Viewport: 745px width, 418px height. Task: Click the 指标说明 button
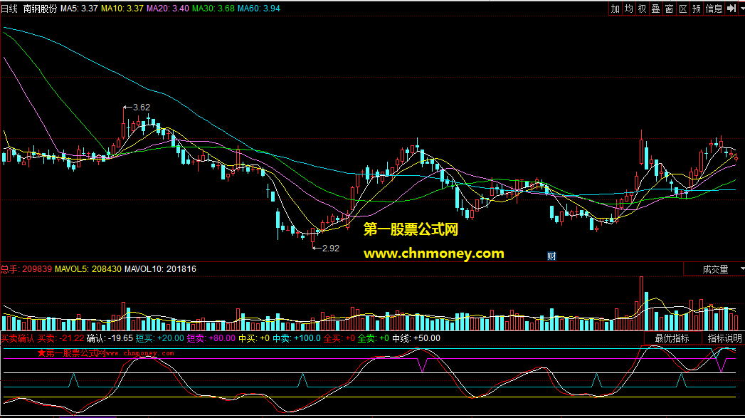click(724, 338)
